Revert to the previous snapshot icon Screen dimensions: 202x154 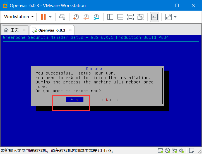click(86, 17)
